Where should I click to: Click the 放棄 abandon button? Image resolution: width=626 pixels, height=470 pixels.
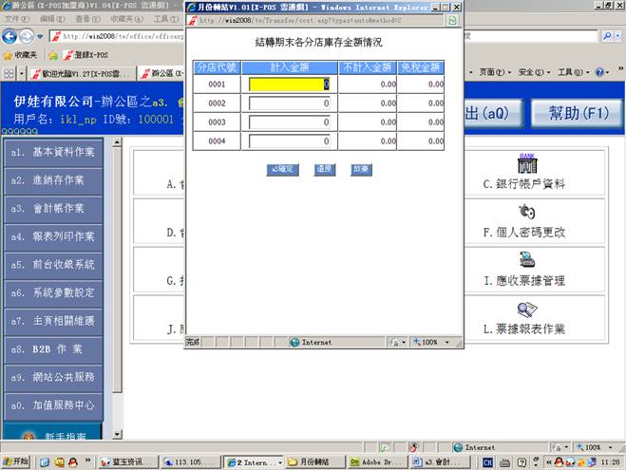pos(360,169)
